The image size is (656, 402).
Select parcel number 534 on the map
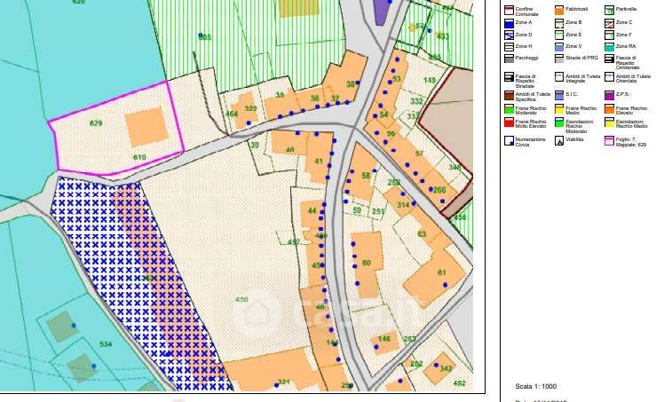(106, 343)
